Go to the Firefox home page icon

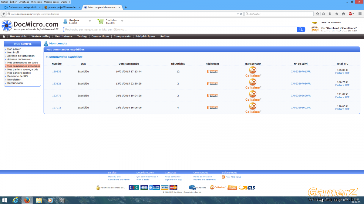click(336, 14)
